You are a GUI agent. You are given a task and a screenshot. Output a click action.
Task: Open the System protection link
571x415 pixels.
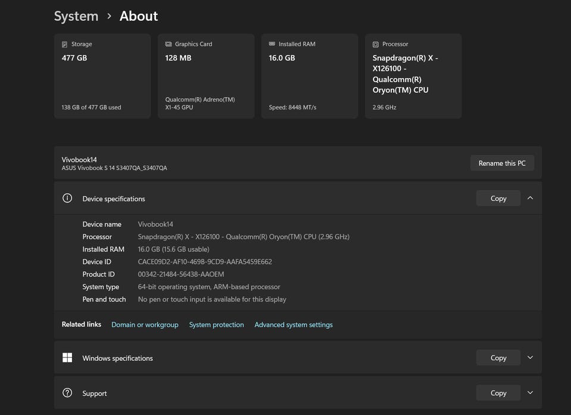217,325
